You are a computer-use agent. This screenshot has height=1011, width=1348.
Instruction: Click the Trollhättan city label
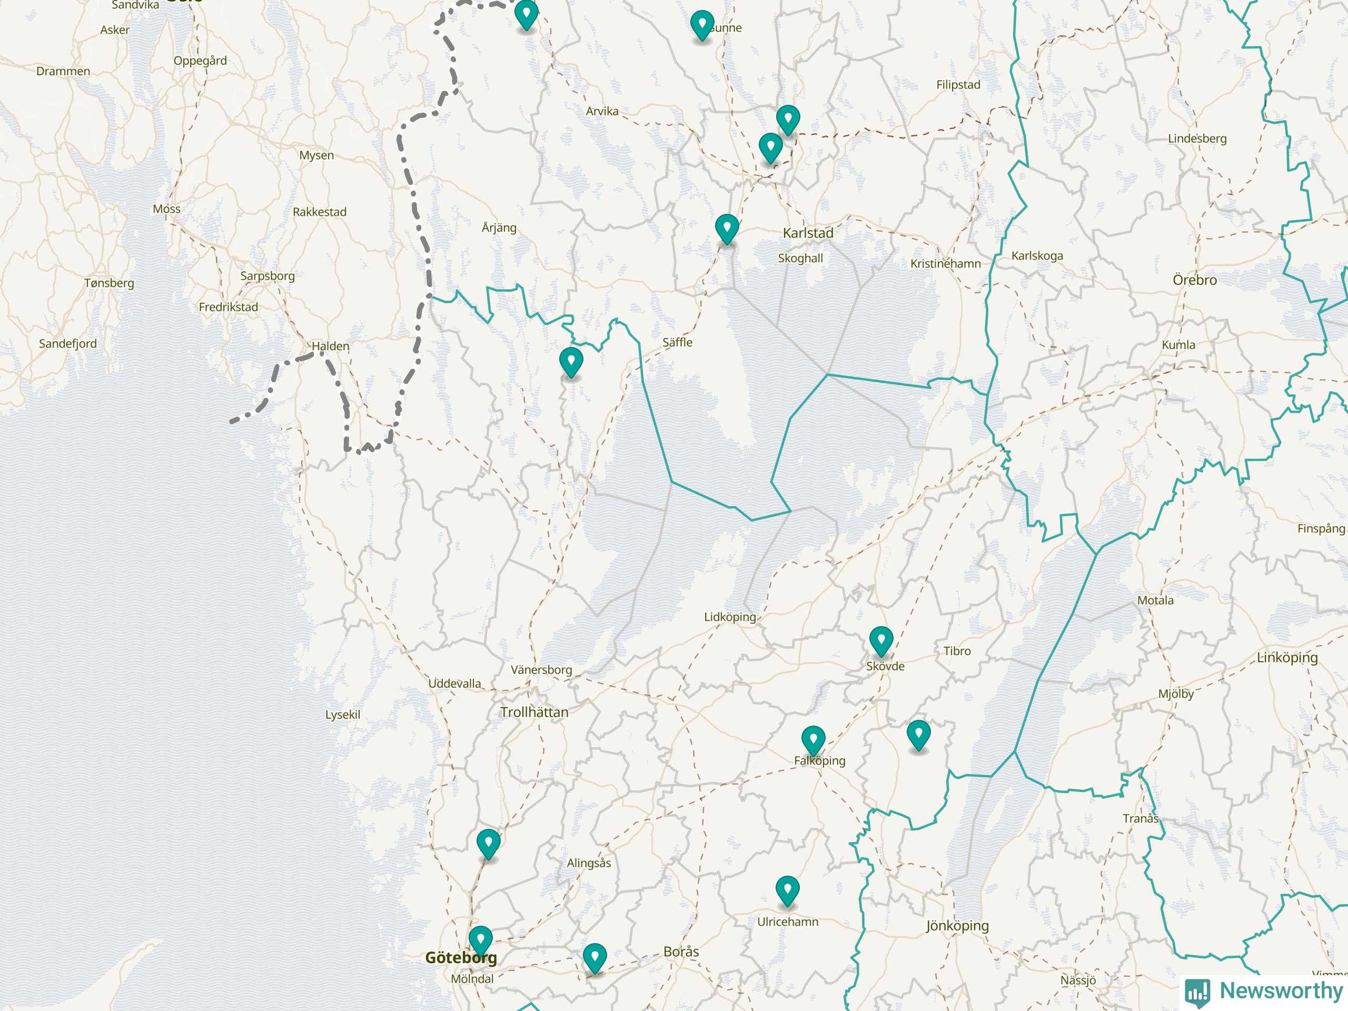tap(534, 712)
